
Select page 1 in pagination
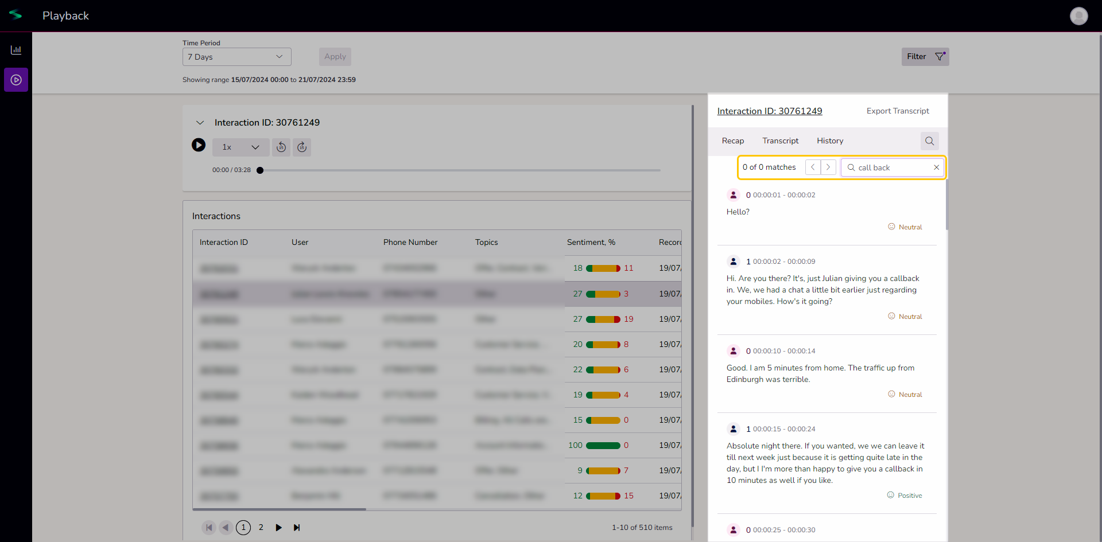(x=243, y=528)
